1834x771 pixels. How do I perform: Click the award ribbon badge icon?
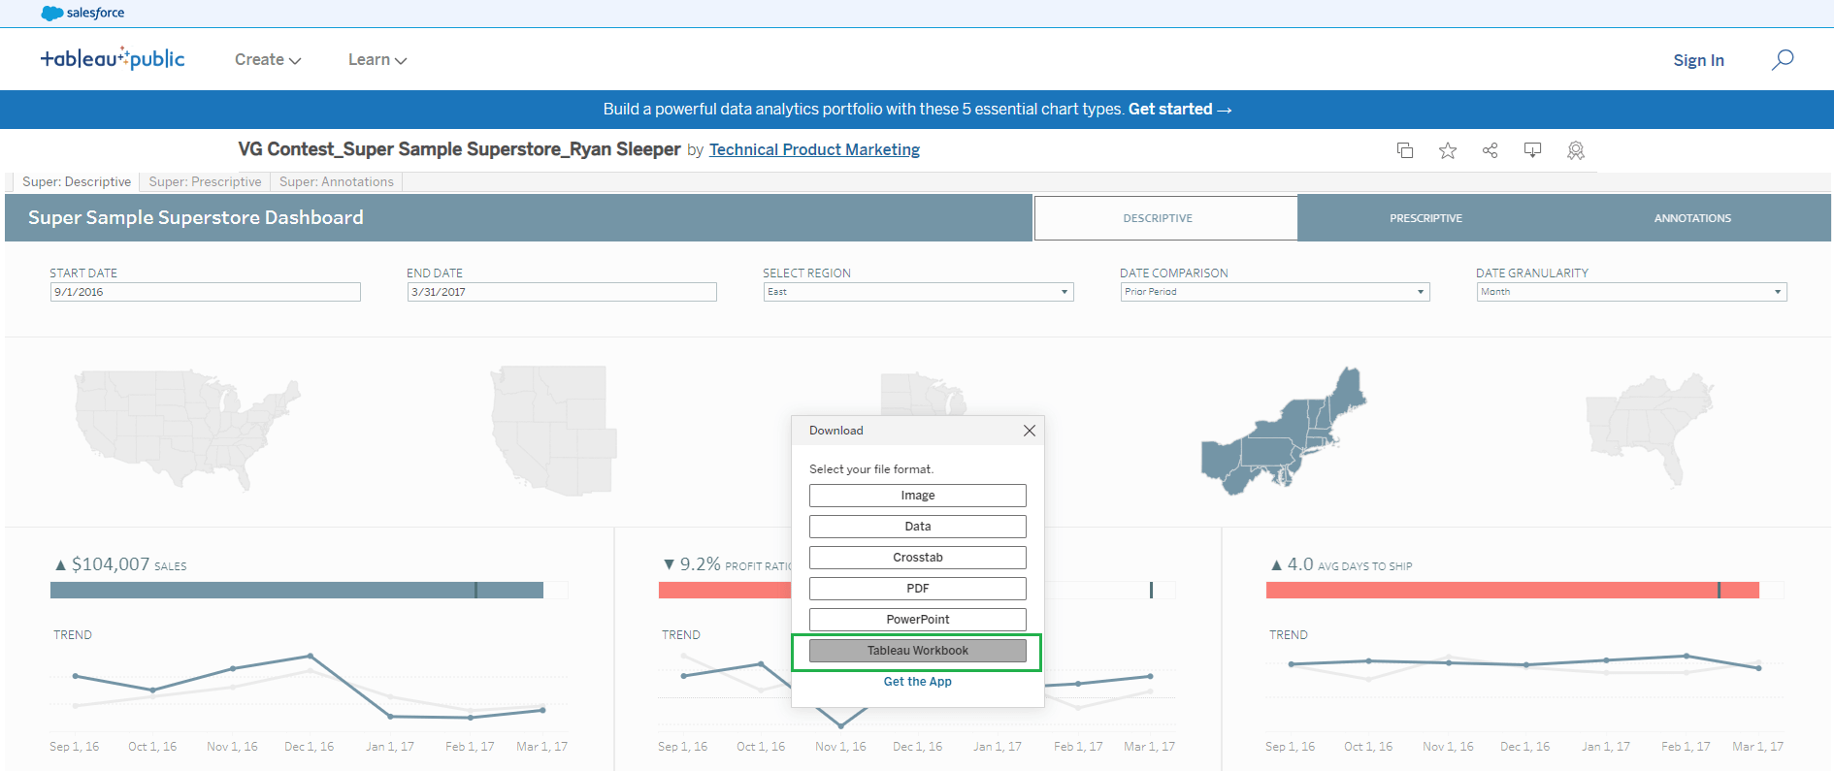point(1576,150)
